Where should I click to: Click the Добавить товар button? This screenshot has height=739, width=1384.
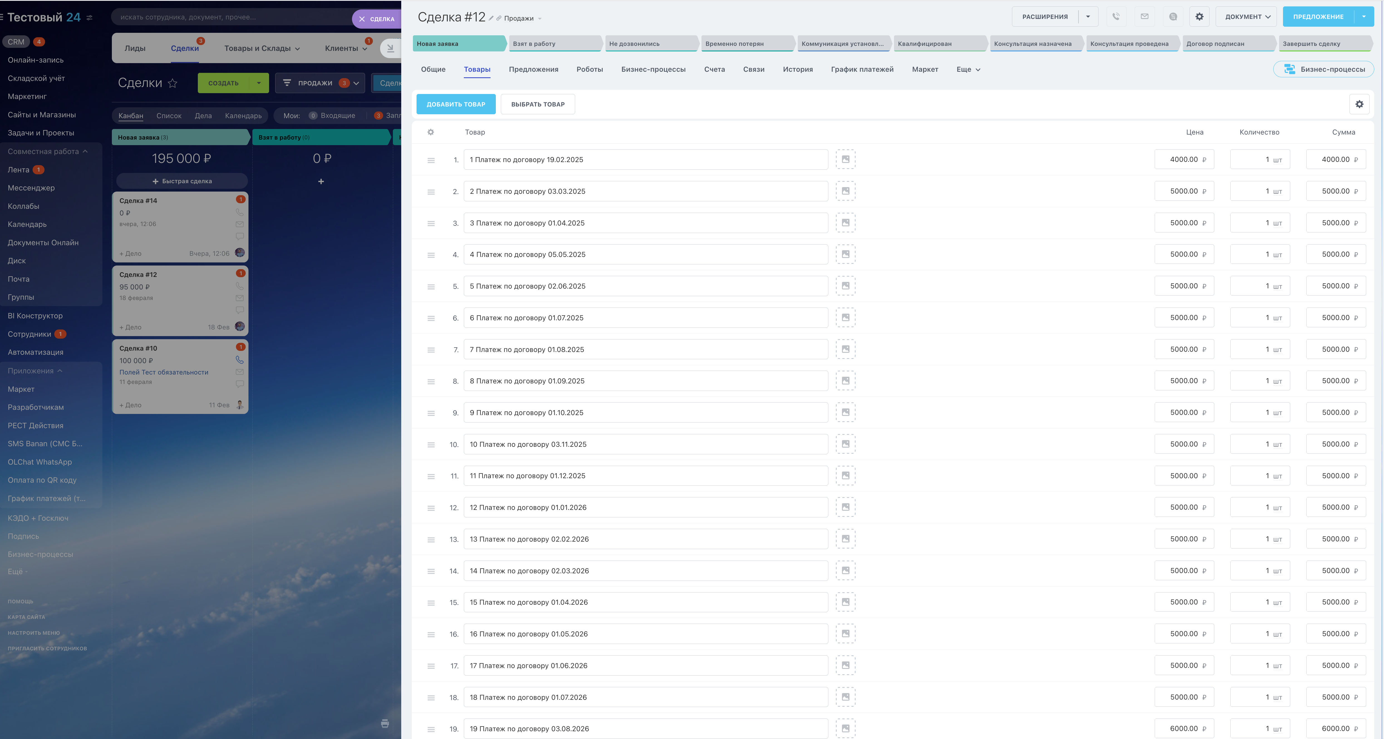coord(455,104)
